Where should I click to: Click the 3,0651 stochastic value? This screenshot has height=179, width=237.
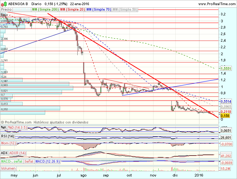tap(226, 130)
